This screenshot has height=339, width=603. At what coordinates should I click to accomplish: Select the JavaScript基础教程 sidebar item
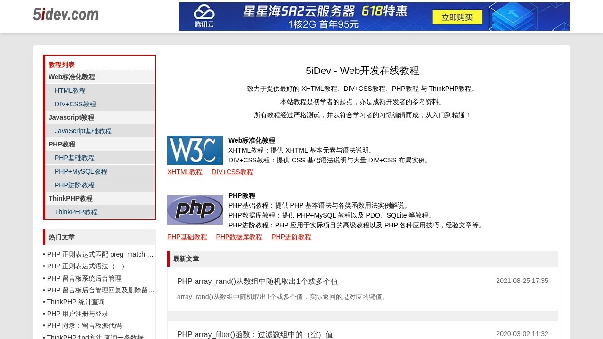(83, 131)
